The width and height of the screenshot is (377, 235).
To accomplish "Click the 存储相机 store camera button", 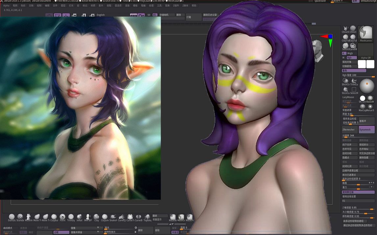I will (x=166, y=15).
